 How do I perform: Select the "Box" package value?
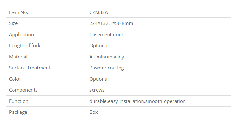[93, 112]
